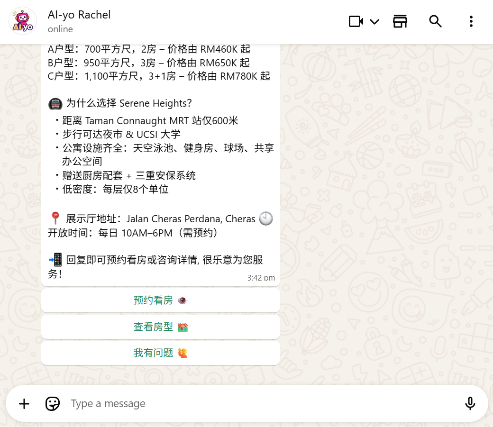Image resolution: width=493 pixels, height=427 pixels.
Task: Choose the 我有问题 reply button
Action: 160,353
